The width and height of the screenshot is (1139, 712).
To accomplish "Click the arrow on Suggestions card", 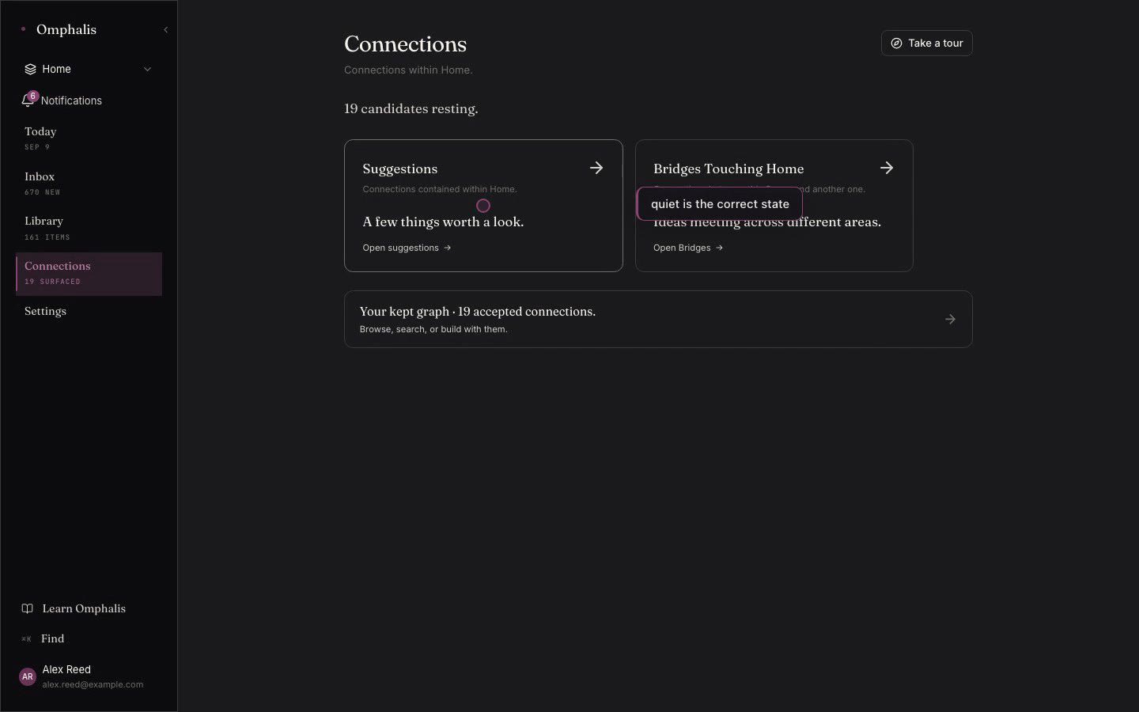I will pos(596,168).
